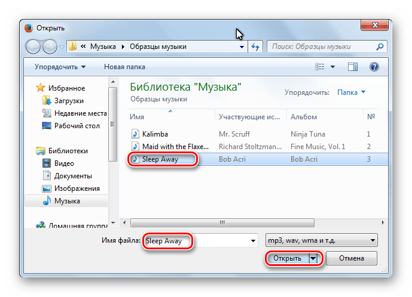This screenshot has width=412, height=297.
Task: Click the Избранное star icon
Action: pyautogui.click(x=41, y=88)
